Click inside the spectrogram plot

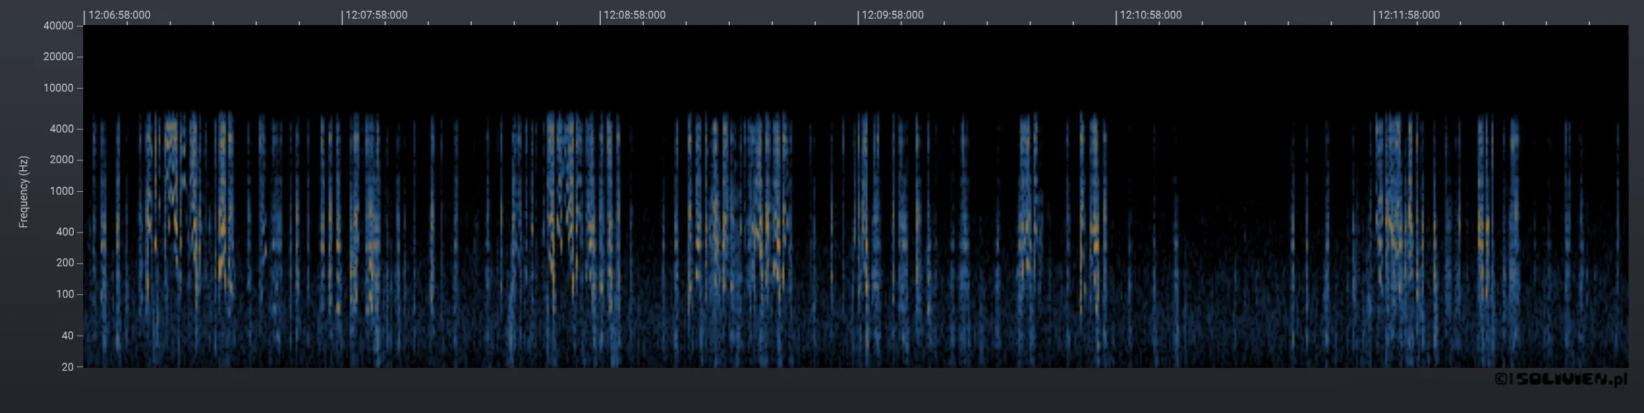856,197
